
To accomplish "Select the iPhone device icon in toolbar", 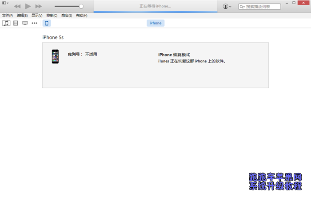I will coord(47,23).
